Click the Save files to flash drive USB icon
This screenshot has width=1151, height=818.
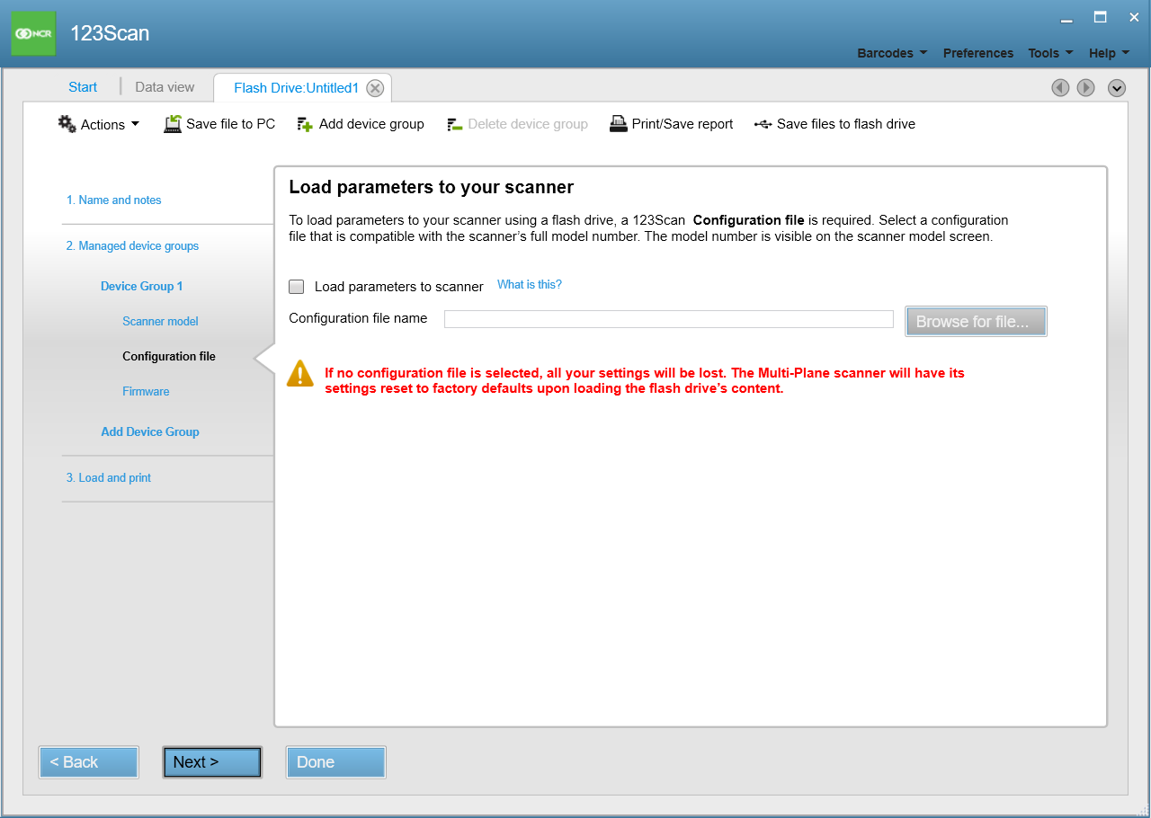click(763, 124)
